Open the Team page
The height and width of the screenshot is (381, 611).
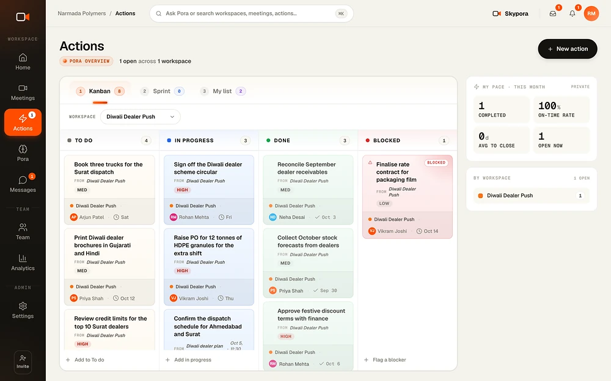23,231
